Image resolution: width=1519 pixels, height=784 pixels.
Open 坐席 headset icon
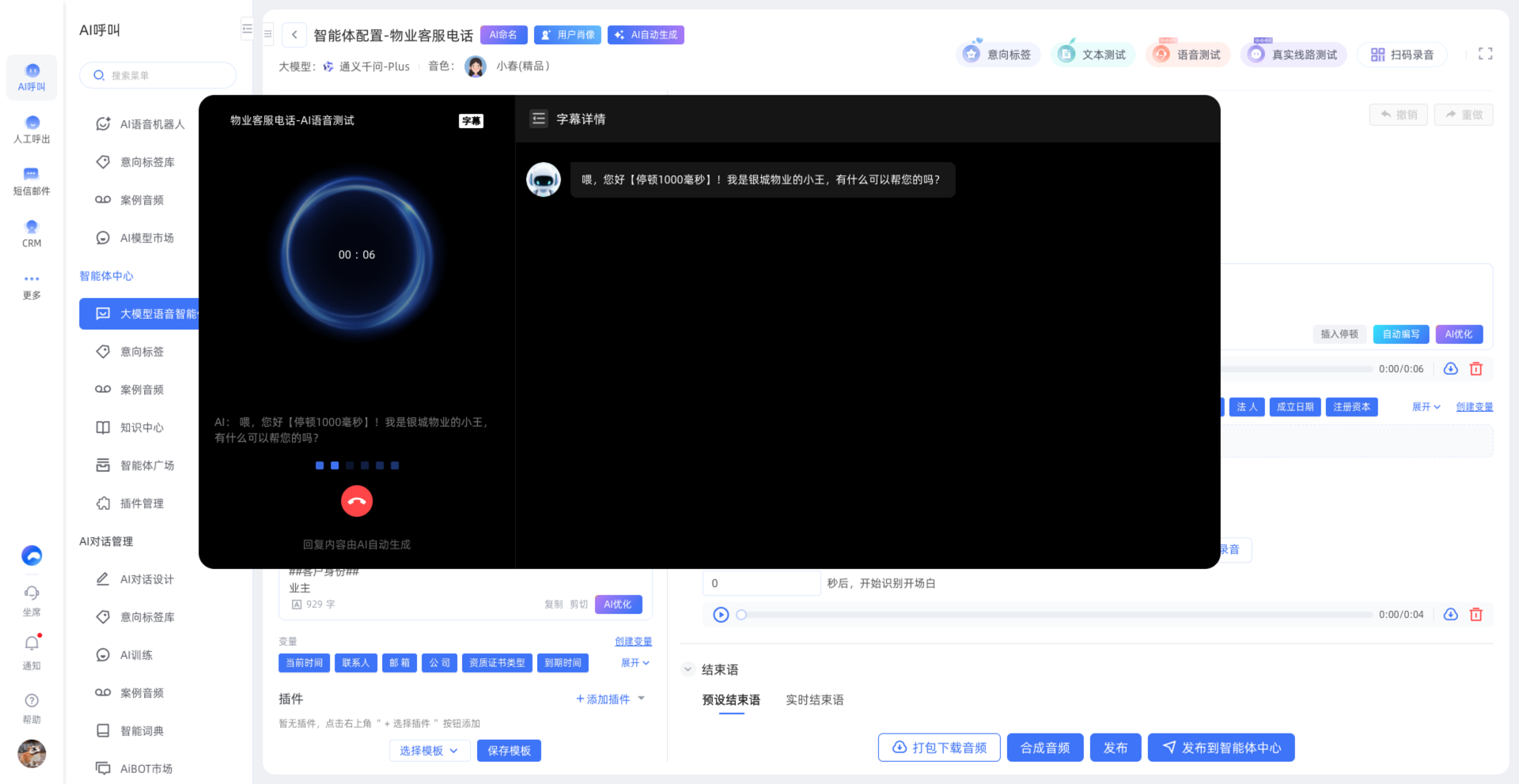32,601
